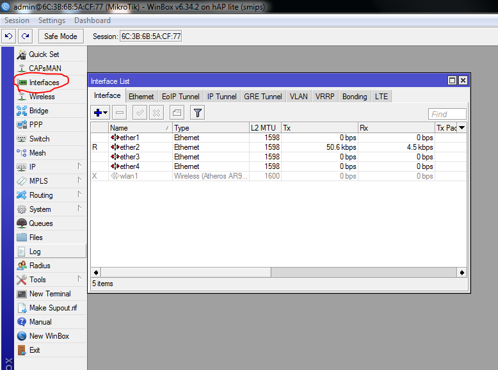Open the Dashboard menu

tap(92, 20)
